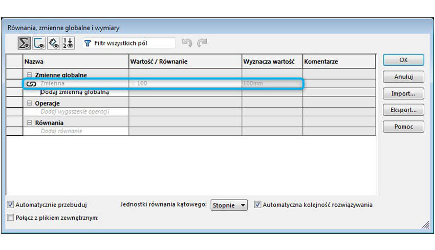Image resolution: width=435 pixels, height=250 pixels.
Task: Click the Operacje section label
Action: (47, 103)
